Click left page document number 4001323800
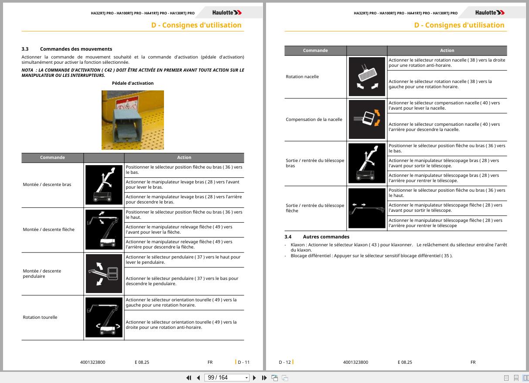The width and height of the screenshot is (529, 383). (x=92, y=362)
